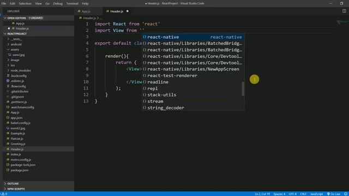The height and width of the screenshot is (196, 349).
Task: Open the File menu
Action: click(x=4, y=4)
